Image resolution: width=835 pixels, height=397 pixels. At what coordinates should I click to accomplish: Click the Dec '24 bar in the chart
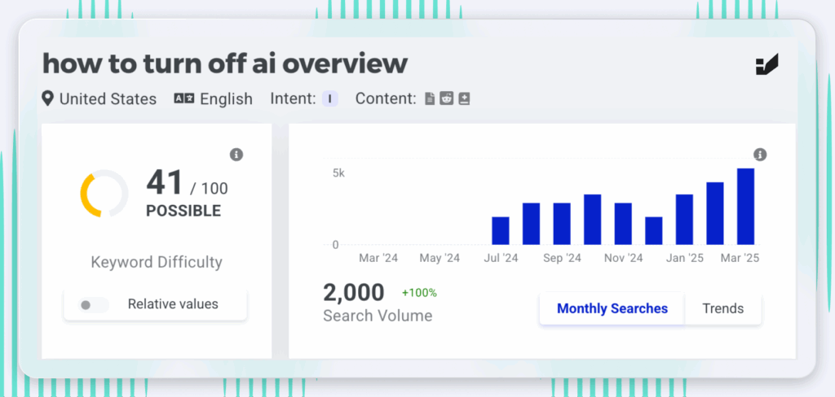tap(654, 231)
